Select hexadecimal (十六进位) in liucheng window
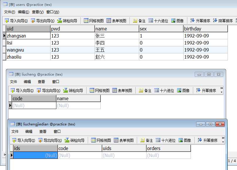This screenshot has width=237, height=170. point(164,91)
